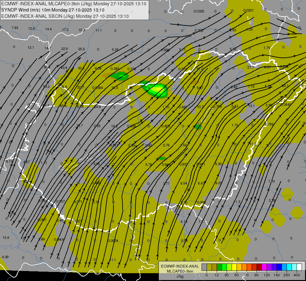The width and height of the screenshot is (306, 281).
Task: Click the dark red swatch near legend value 90
Action: [259, 267]
